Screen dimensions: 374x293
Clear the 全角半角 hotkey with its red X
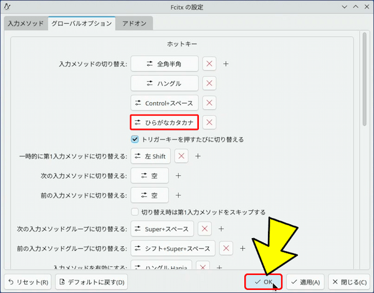tap(209, 64)
